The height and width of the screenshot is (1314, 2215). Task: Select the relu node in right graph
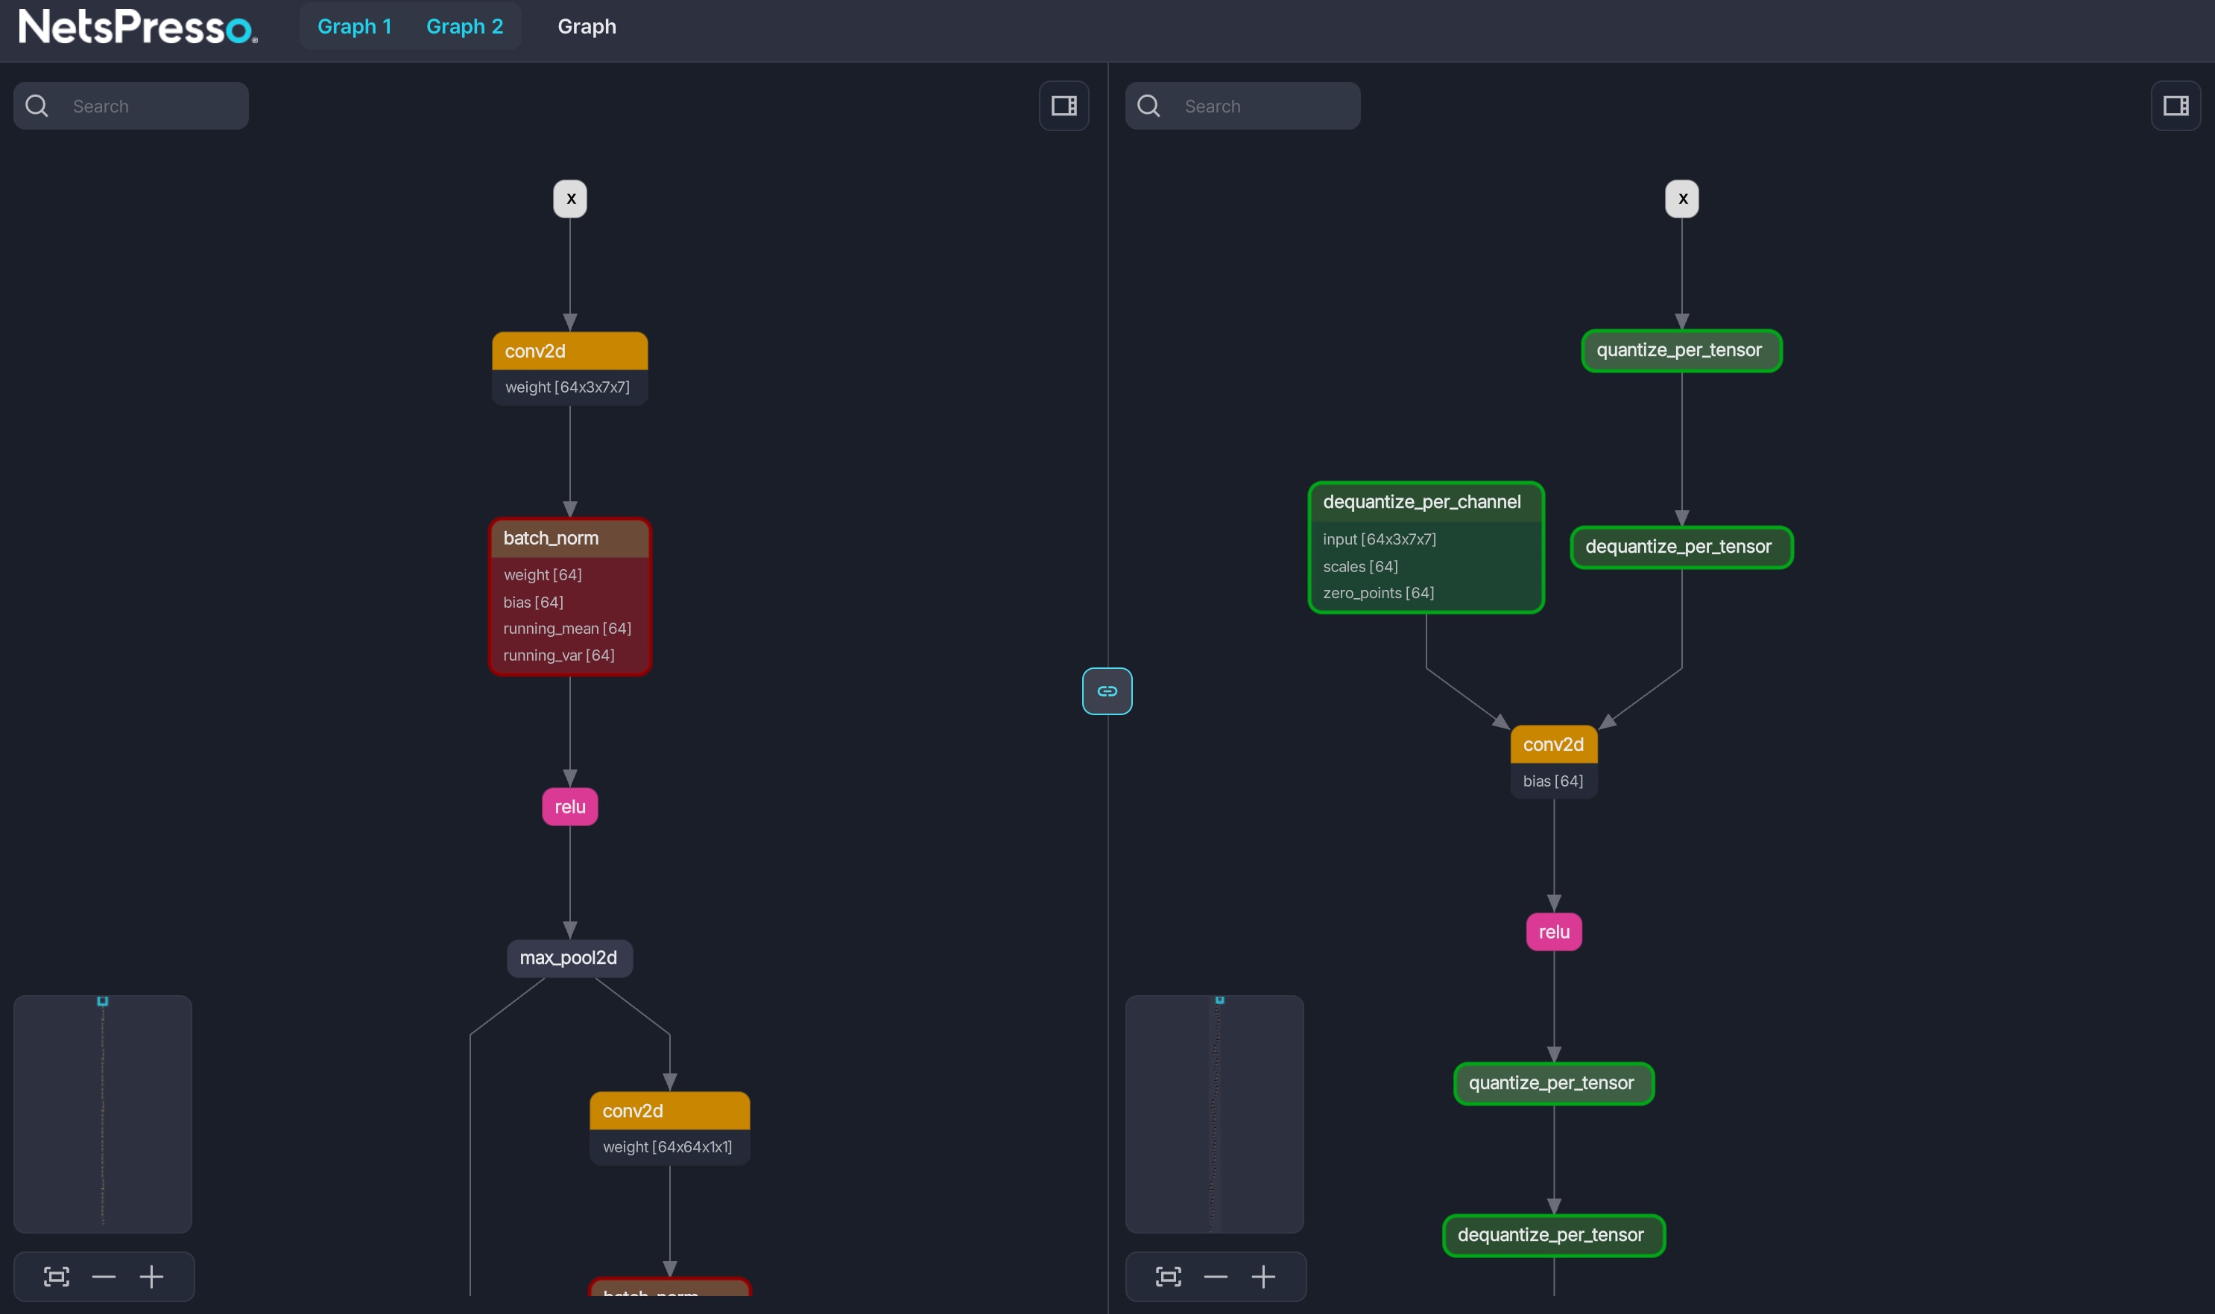coord(1553,933)
